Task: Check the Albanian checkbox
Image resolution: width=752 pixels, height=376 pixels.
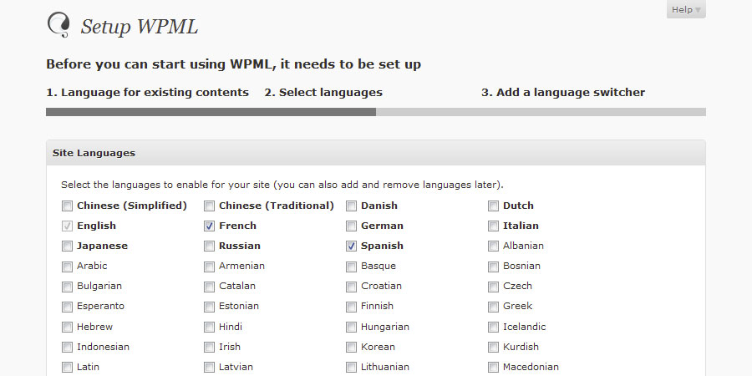Action: [x=493, y=246]
